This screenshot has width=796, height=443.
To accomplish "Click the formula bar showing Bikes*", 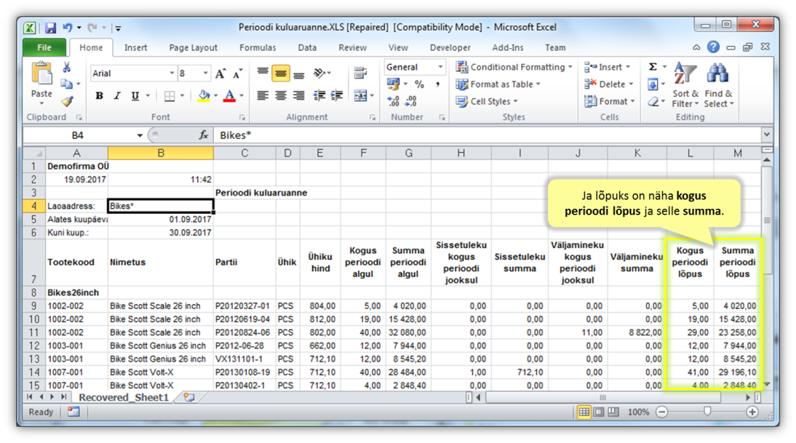I will coord(487,135).
